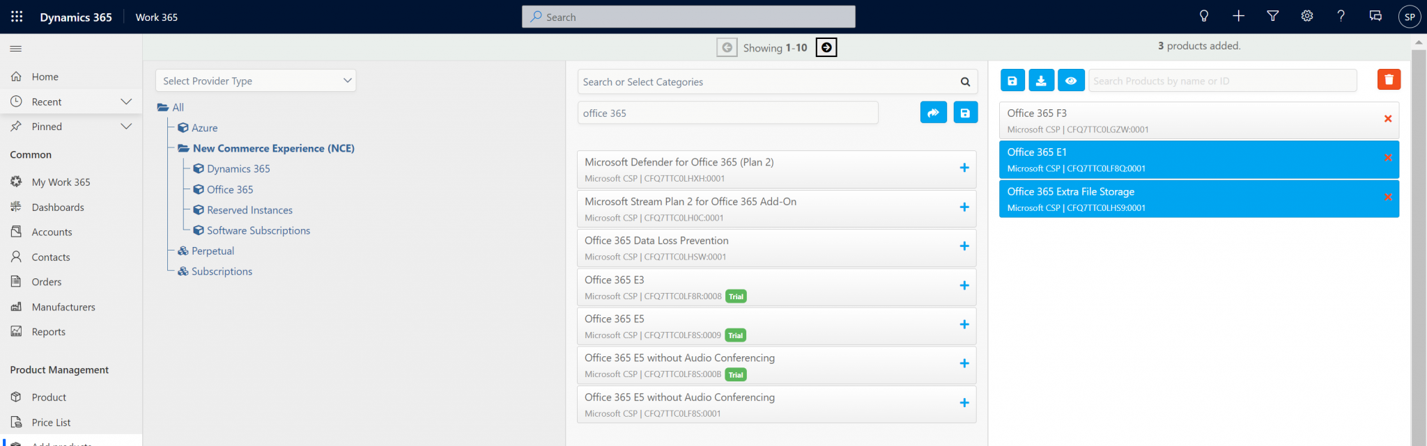Select the Office 365 F3 added product row
The height and width of the screenshot is (446, 1427).
click(1199, 120)
